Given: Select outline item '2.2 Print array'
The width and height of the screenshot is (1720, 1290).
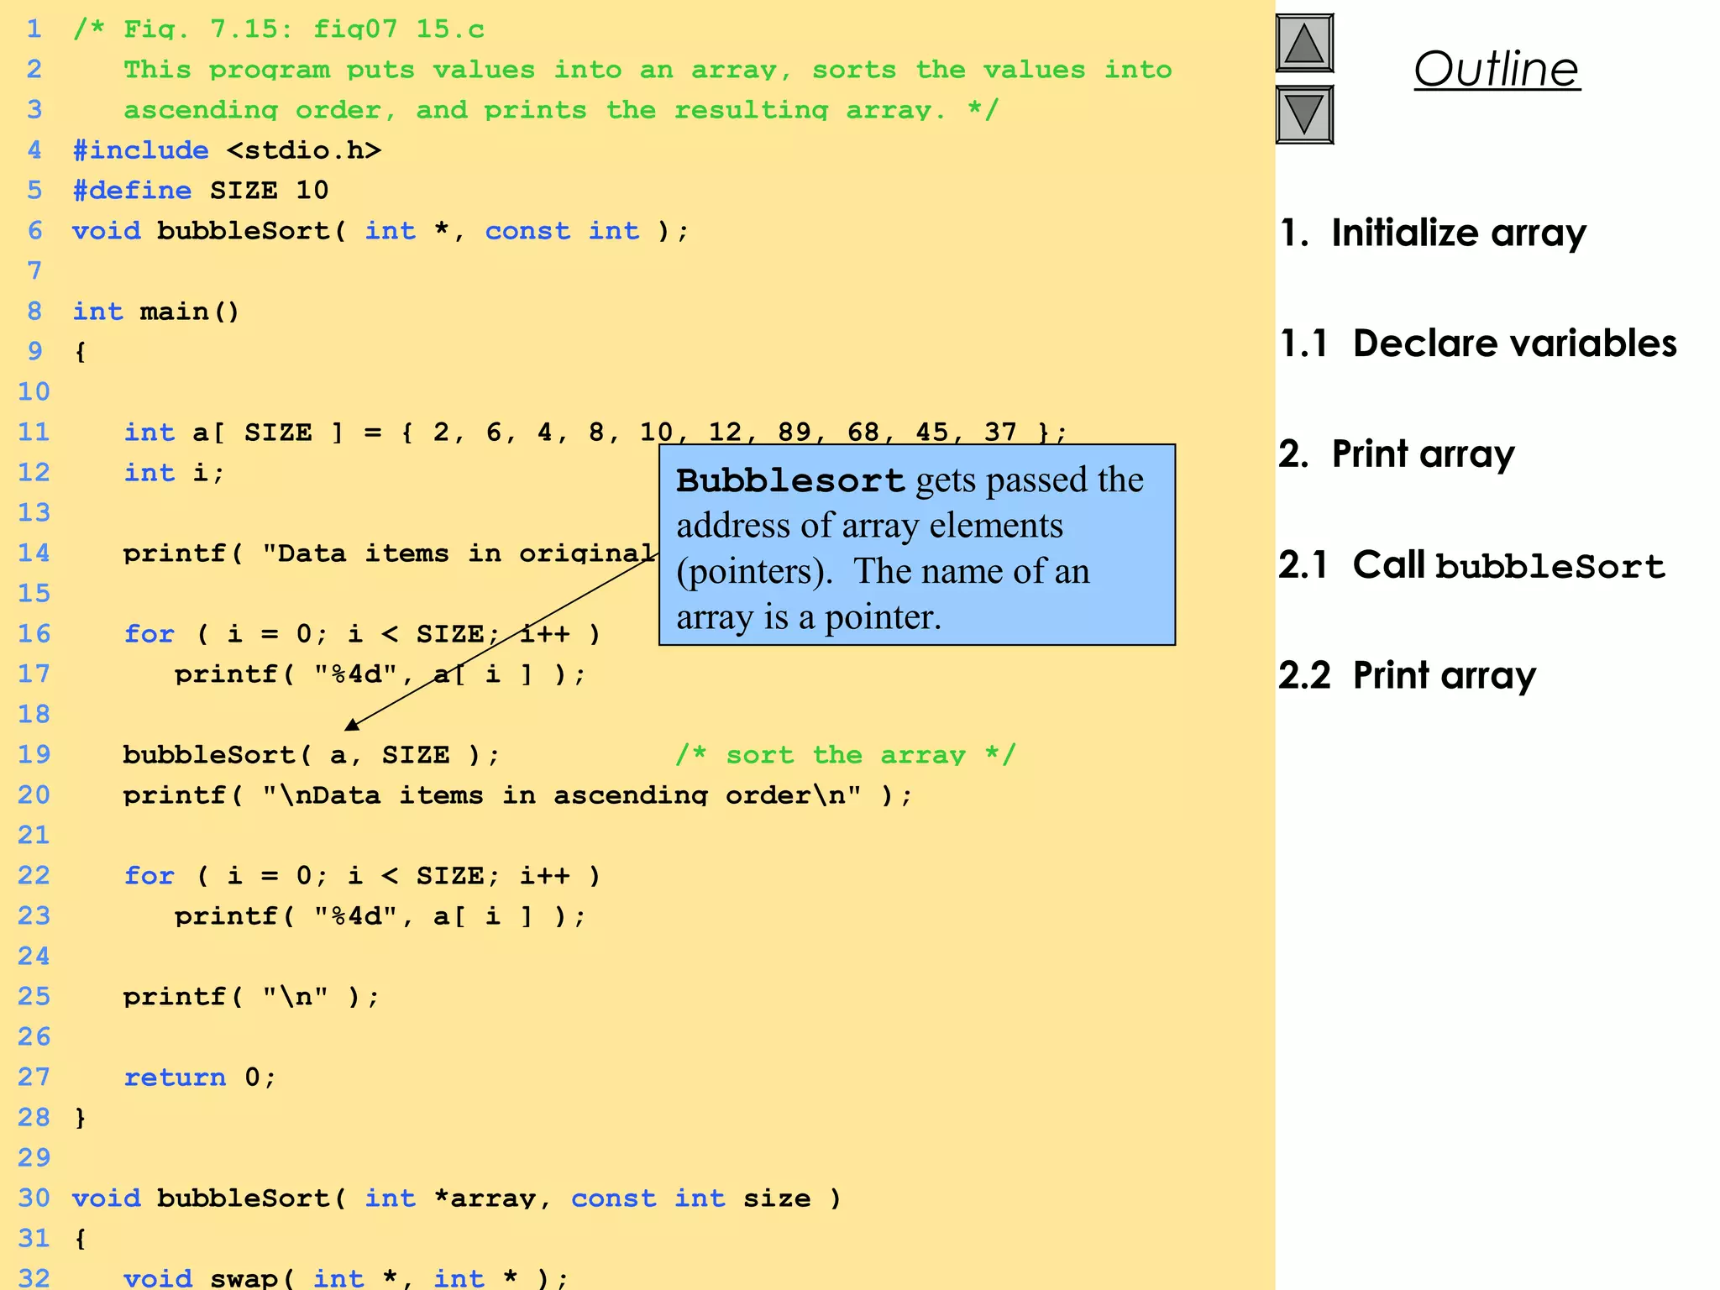Looking at the screenshot, I should click(x=1408, y=675).
